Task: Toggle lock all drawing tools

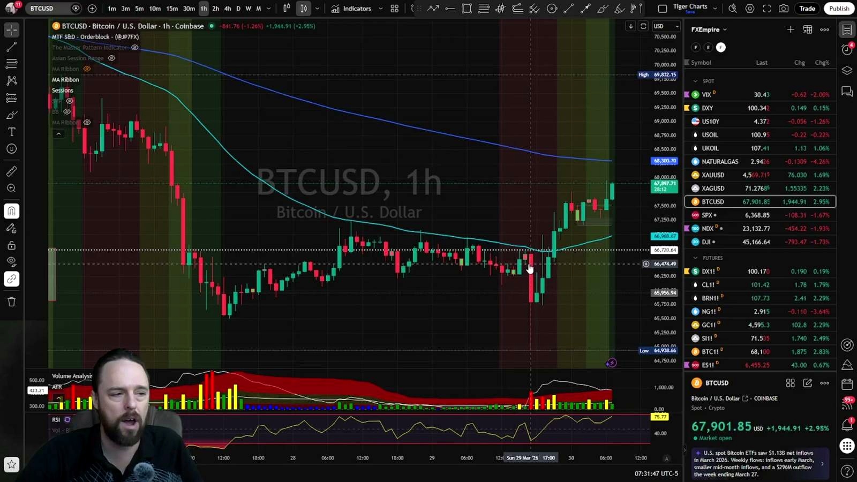Action: click(x=12, y=245)
